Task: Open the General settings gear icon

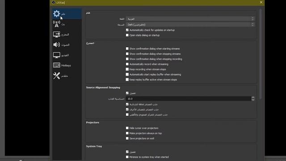Action: pyautogui.click(x=56, y=14)
